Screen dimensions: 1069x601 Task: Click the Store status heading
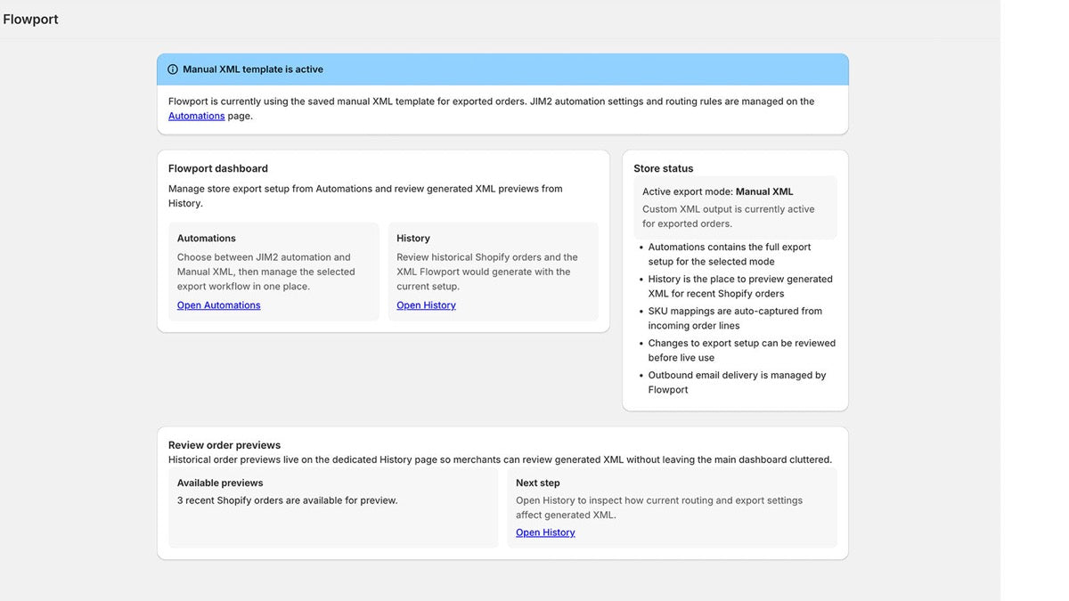pyautogui.click(x=664, y=168)
